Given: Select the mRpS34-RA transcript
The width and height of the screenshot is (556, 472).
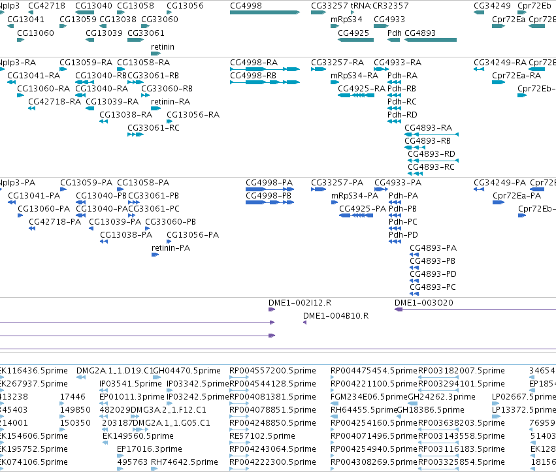Looking at the screenshot, I should (335, 82).
